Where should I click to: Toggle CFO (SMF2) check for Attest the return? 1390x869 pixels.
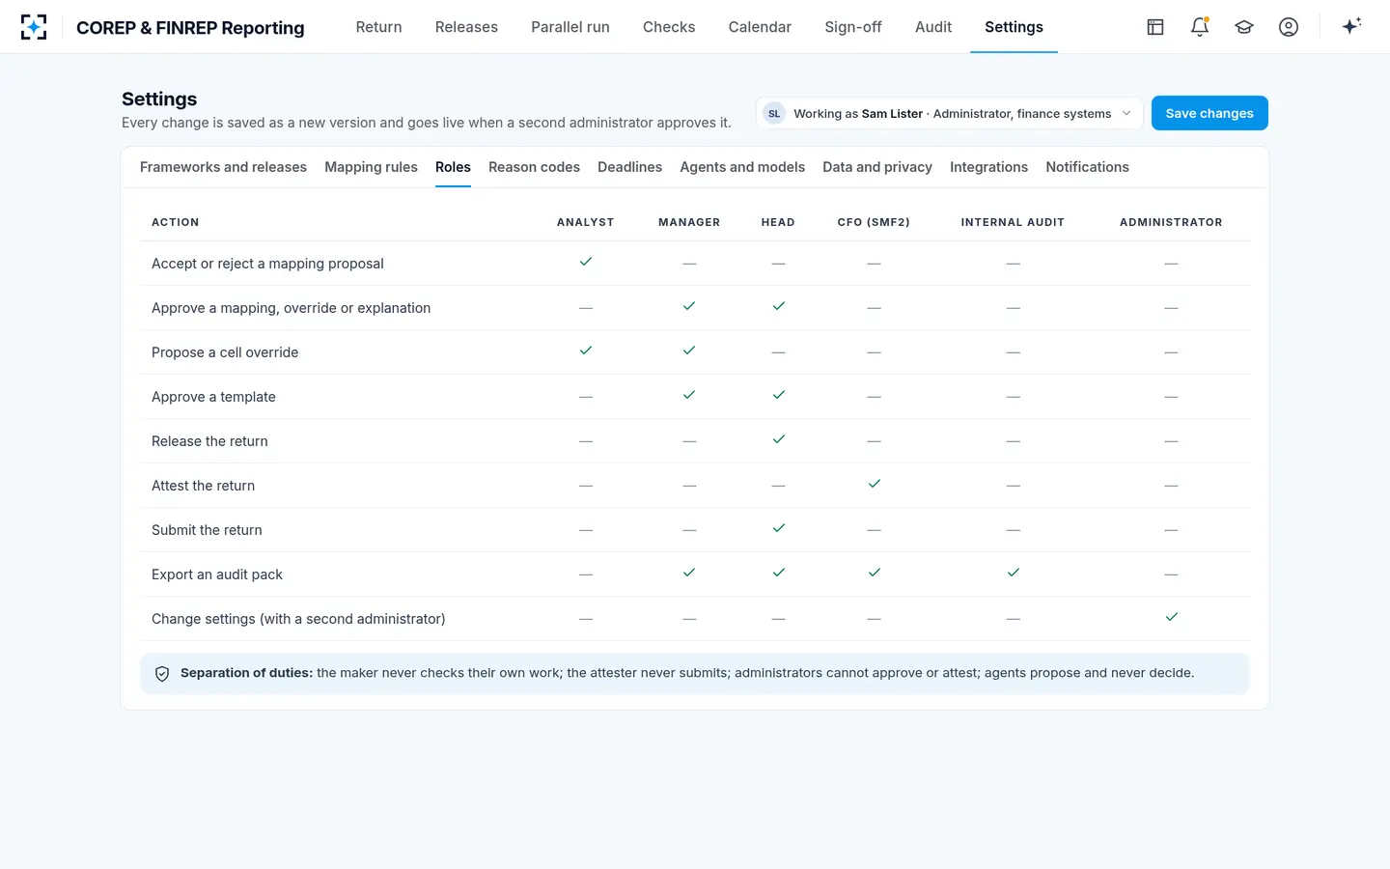(x=875, y=484)
